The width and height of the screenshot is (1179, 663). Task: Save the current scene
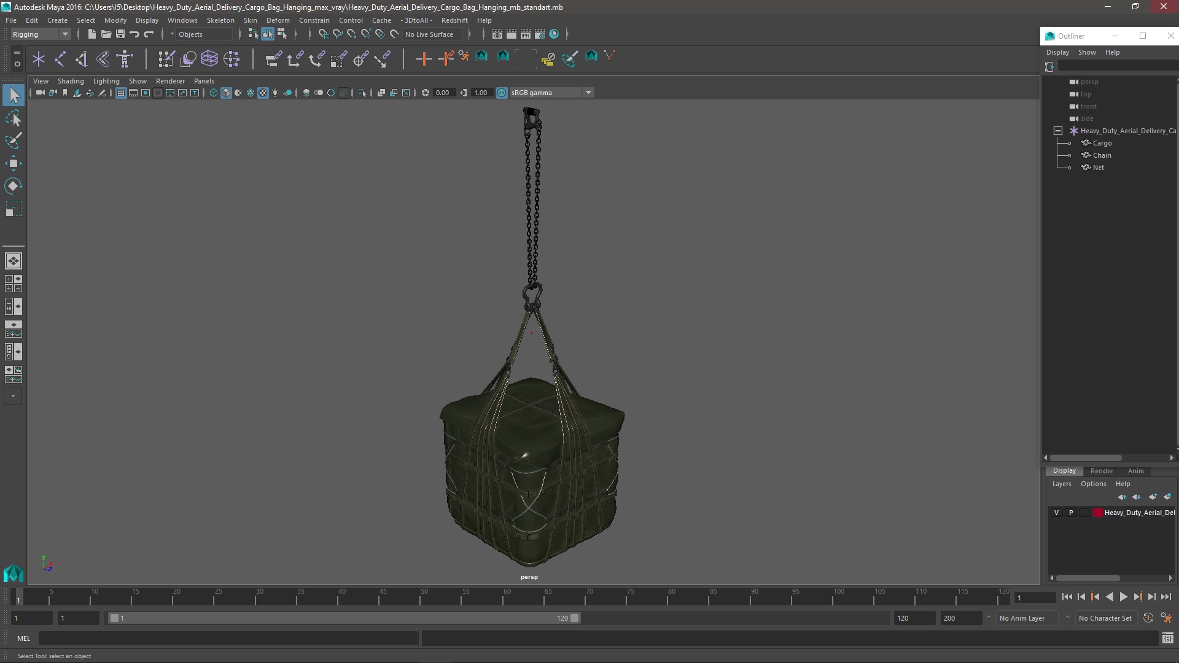click(120, 34)
